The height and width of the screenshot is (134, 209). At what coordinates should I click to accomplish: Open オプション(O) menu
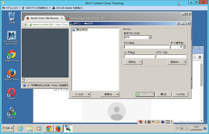(11, 8)
